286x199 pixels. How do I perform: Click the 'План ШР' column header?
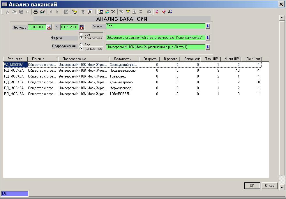pos(211,59)
